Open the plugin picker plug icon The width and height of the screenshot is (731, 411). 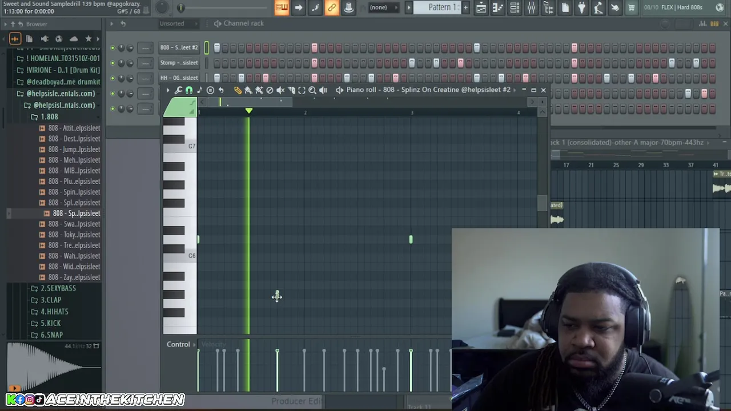coord(581,7)
